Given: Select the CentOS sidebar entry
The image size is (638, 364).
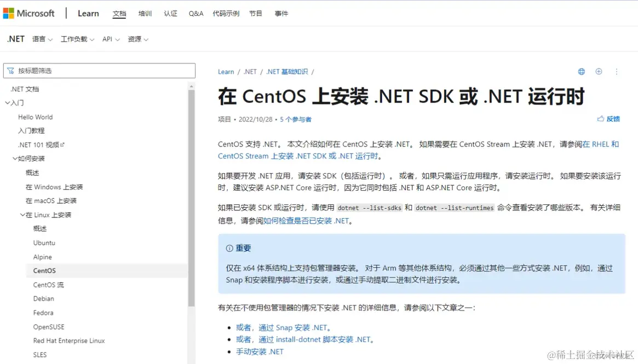Looking at the screenshot, I should (x=107, y=271).
